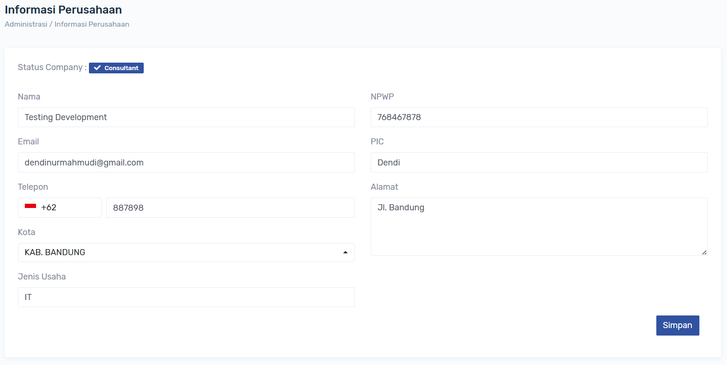Focus the PIC field containing Dendi
Viewport: 727px width, 365px height.
tap(539, 163)
